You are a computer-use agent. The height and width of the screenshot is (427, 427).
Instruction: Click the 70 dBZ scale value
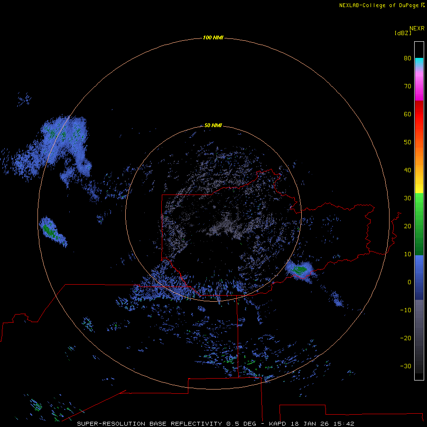(x=408, y=86)
